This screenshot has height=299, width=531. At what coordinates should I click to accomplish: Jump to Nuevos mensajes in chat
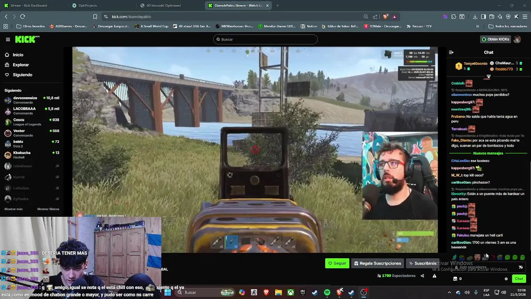488,153
